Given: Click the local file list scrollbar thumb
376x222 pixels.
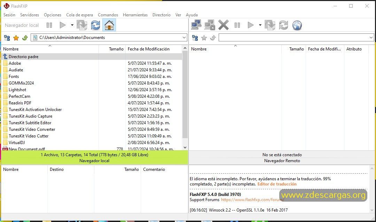Looking at the screenshot, I should point(185,94).
